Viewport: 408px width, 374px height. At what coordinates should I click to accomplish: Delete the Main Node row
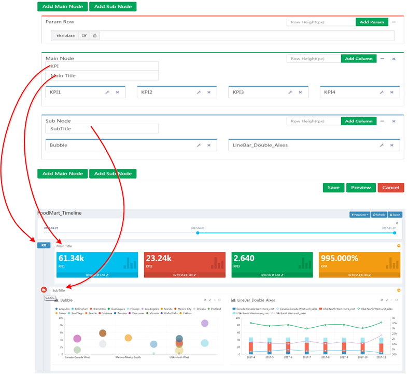[x=394, y=59]
